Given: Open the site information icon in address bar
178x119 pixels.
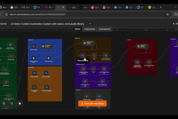Looking at the screenshot, I should [x=6, y=14].
